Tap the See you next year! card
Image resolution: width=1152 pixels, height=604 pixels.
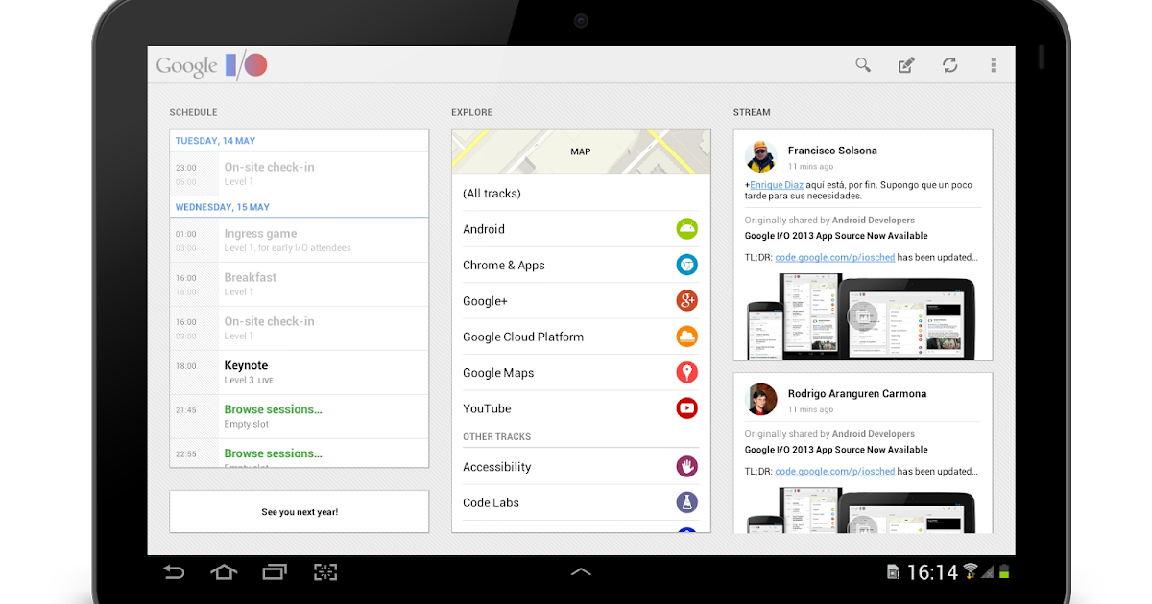click(x=300, y=512)
